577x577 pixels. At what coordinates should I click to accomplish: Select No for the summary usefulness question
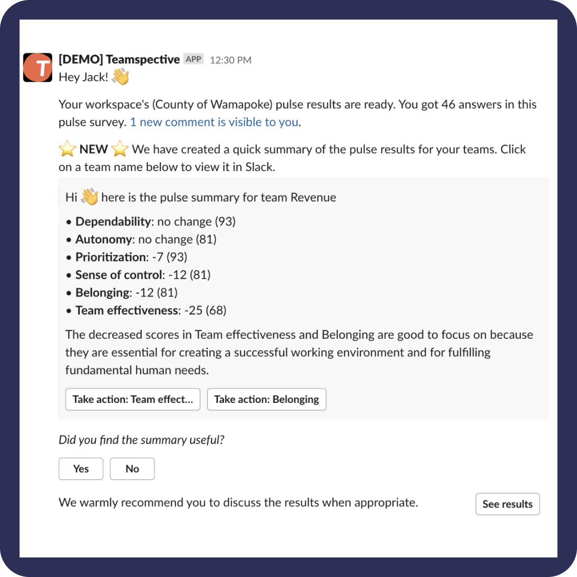(132, 468)
